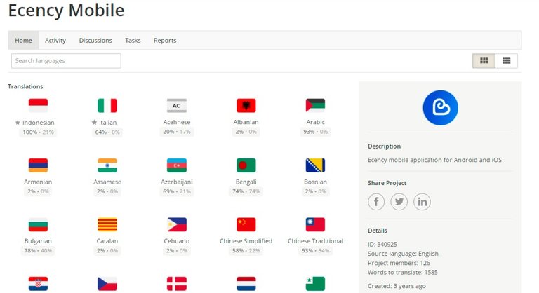The image size is (539, 293).
Task: Click Bulgarian progress 78% • 40%
Action: [x=38, y=251]
